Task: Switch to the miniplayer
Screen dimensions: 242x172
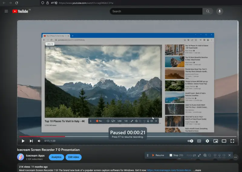Action: (216, 141)
